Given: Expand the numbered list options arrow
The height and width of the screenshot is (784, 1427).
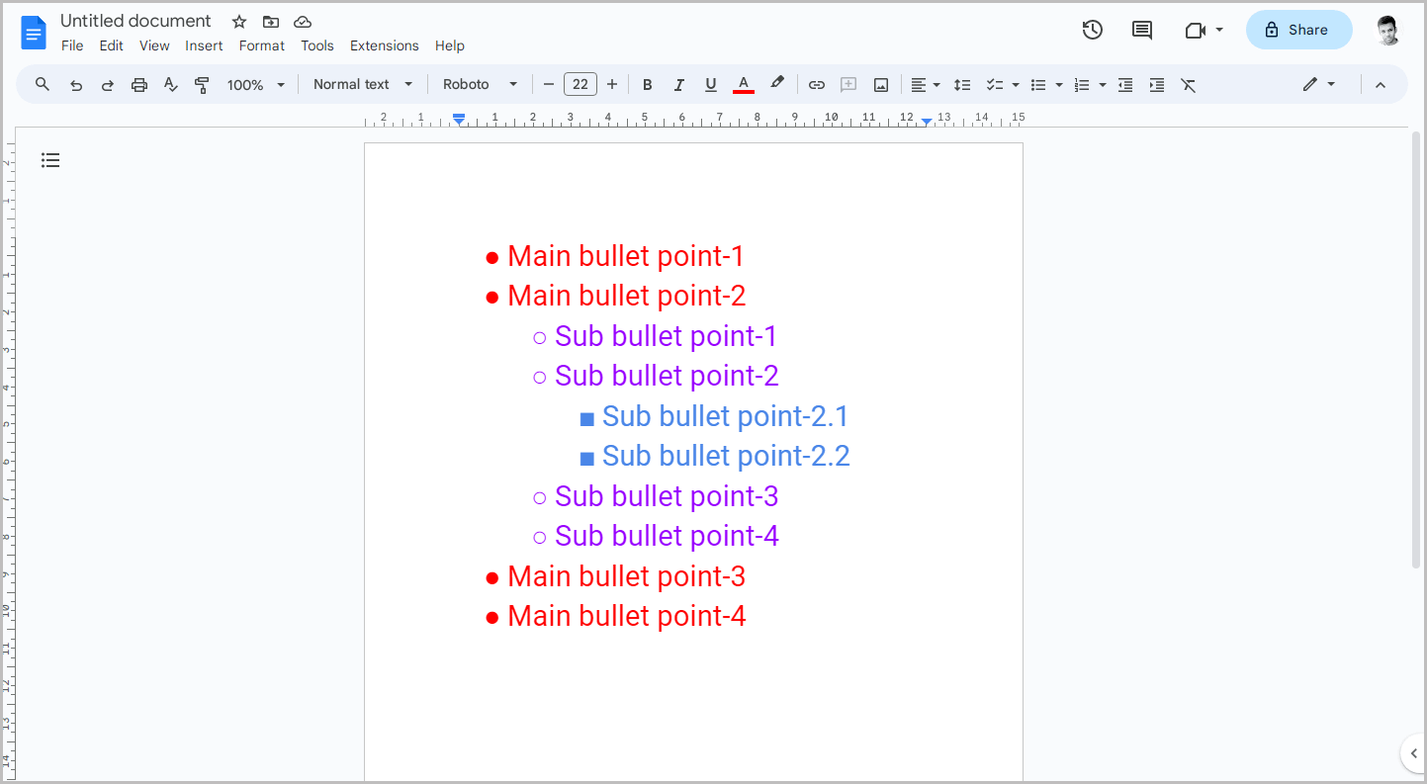Looking at the screenshot, I should pos(1103,85).
